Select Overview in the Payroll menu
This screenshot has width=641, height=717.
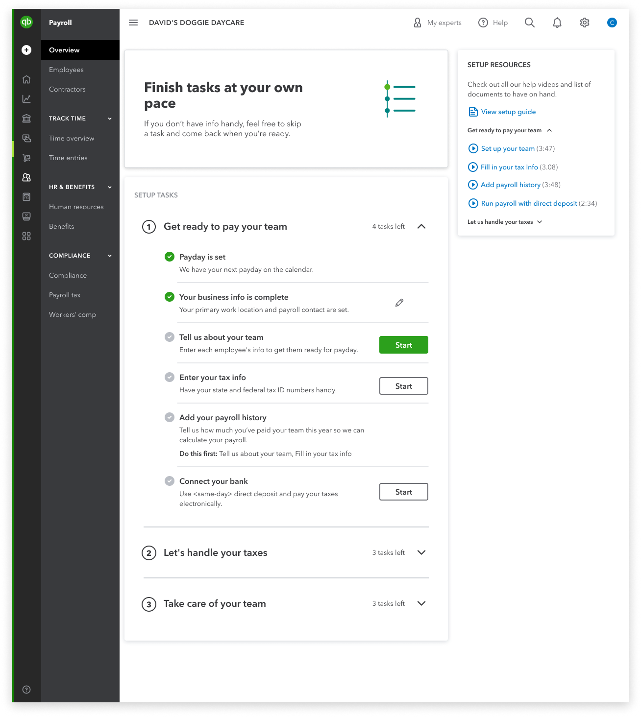80,50
